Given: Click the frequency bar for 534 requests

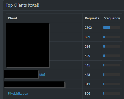Looking at the screenshot, I should tap(112, 46).
